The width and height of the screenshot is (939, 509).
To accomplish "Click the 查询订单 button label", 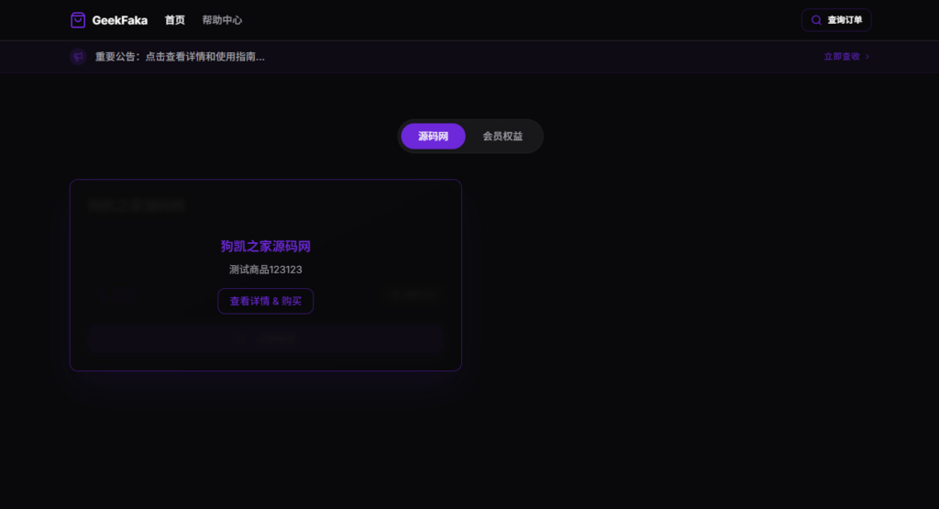I will (845, 20).
